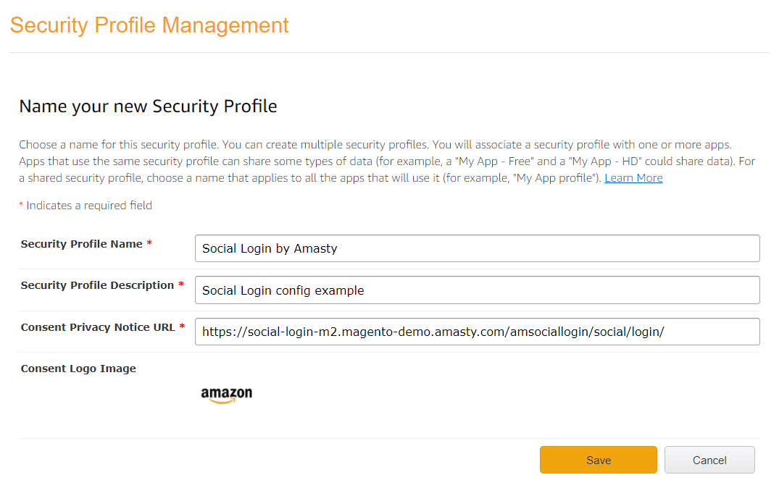Select the 'Consent Privacy Notice URL' label
Viewport: 779px width, 488px height.
coord(98,327)
